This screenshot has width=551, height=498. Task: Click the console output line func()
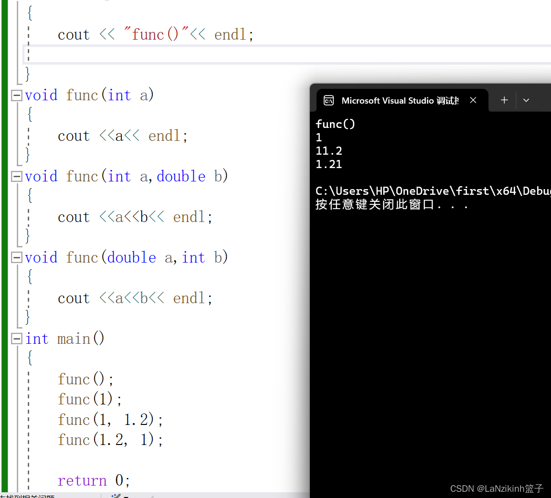[x=335, y=124]
